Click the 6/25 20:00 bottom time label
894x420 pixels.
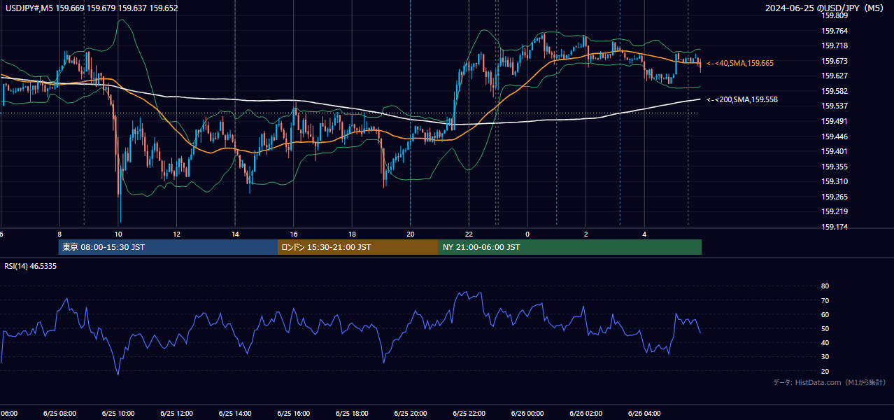pyautogui.click(x=411, y=413)
